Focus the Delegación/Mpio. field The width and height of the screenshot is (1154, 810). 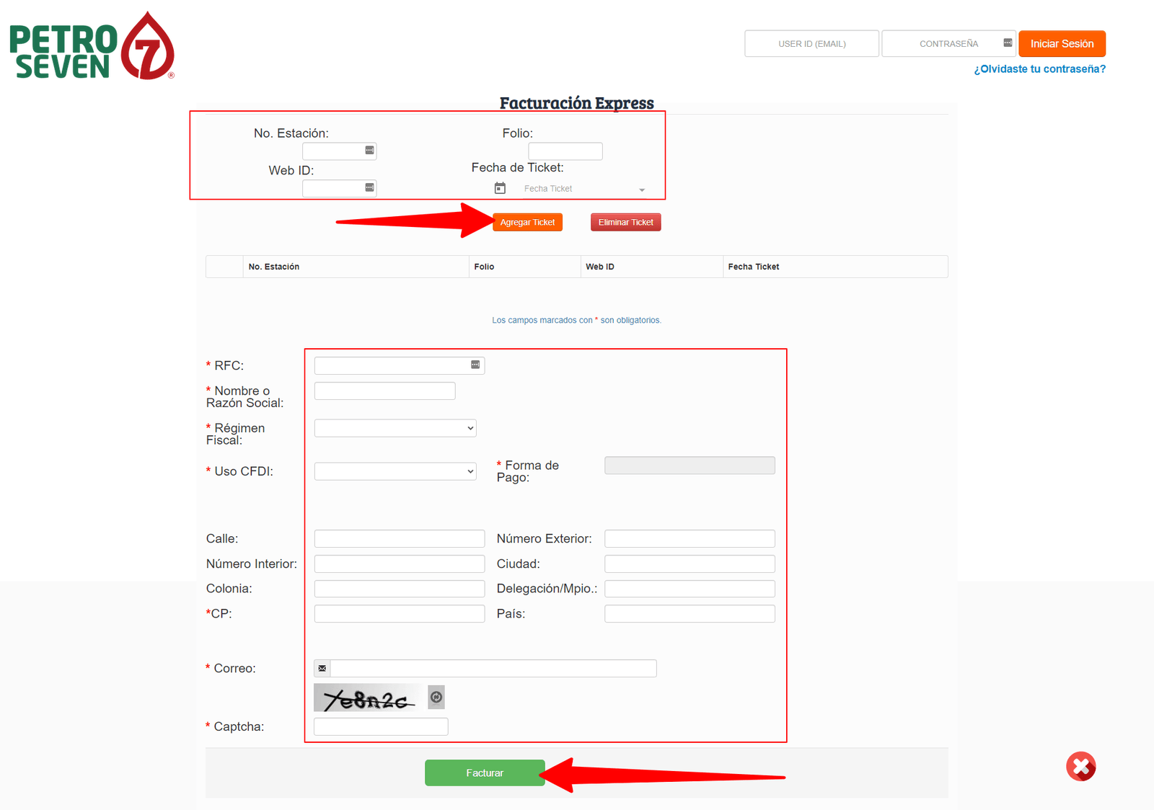coord(690,589)
